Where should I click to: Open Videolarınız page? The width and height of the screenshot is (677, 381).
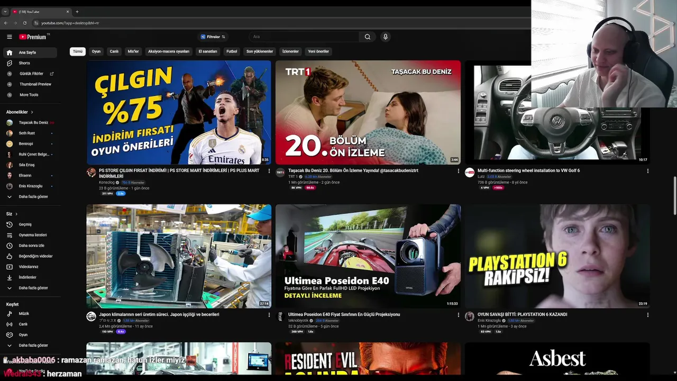tap(31, 267)
